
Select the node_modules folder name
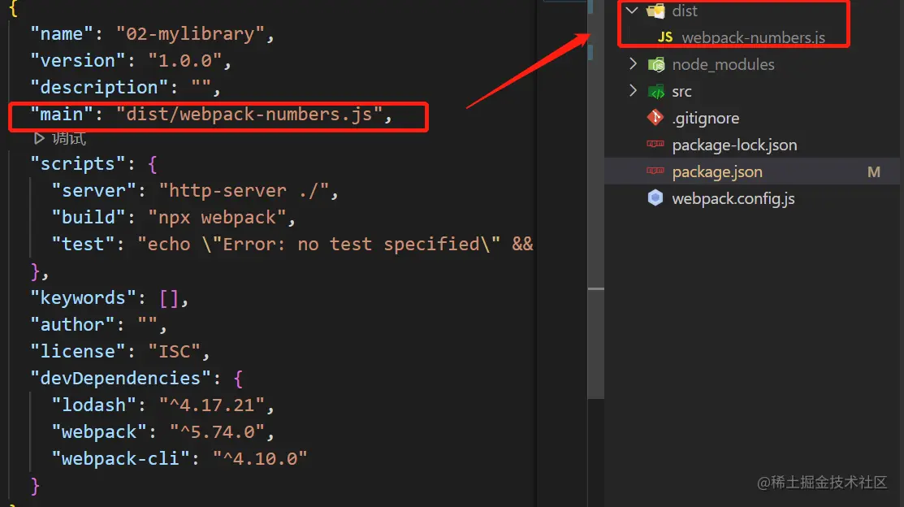point(723,65)
